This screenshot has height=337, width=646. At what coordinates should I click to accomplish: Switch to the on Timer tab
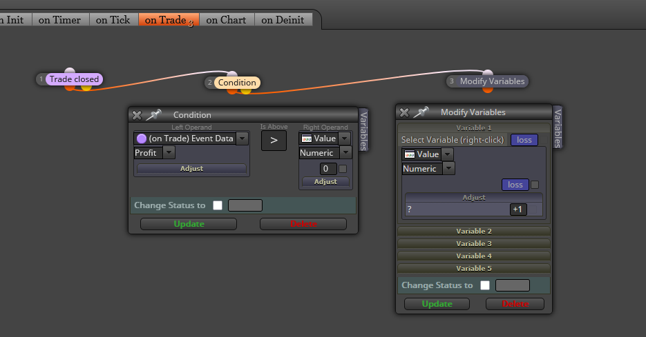(59, 20)
